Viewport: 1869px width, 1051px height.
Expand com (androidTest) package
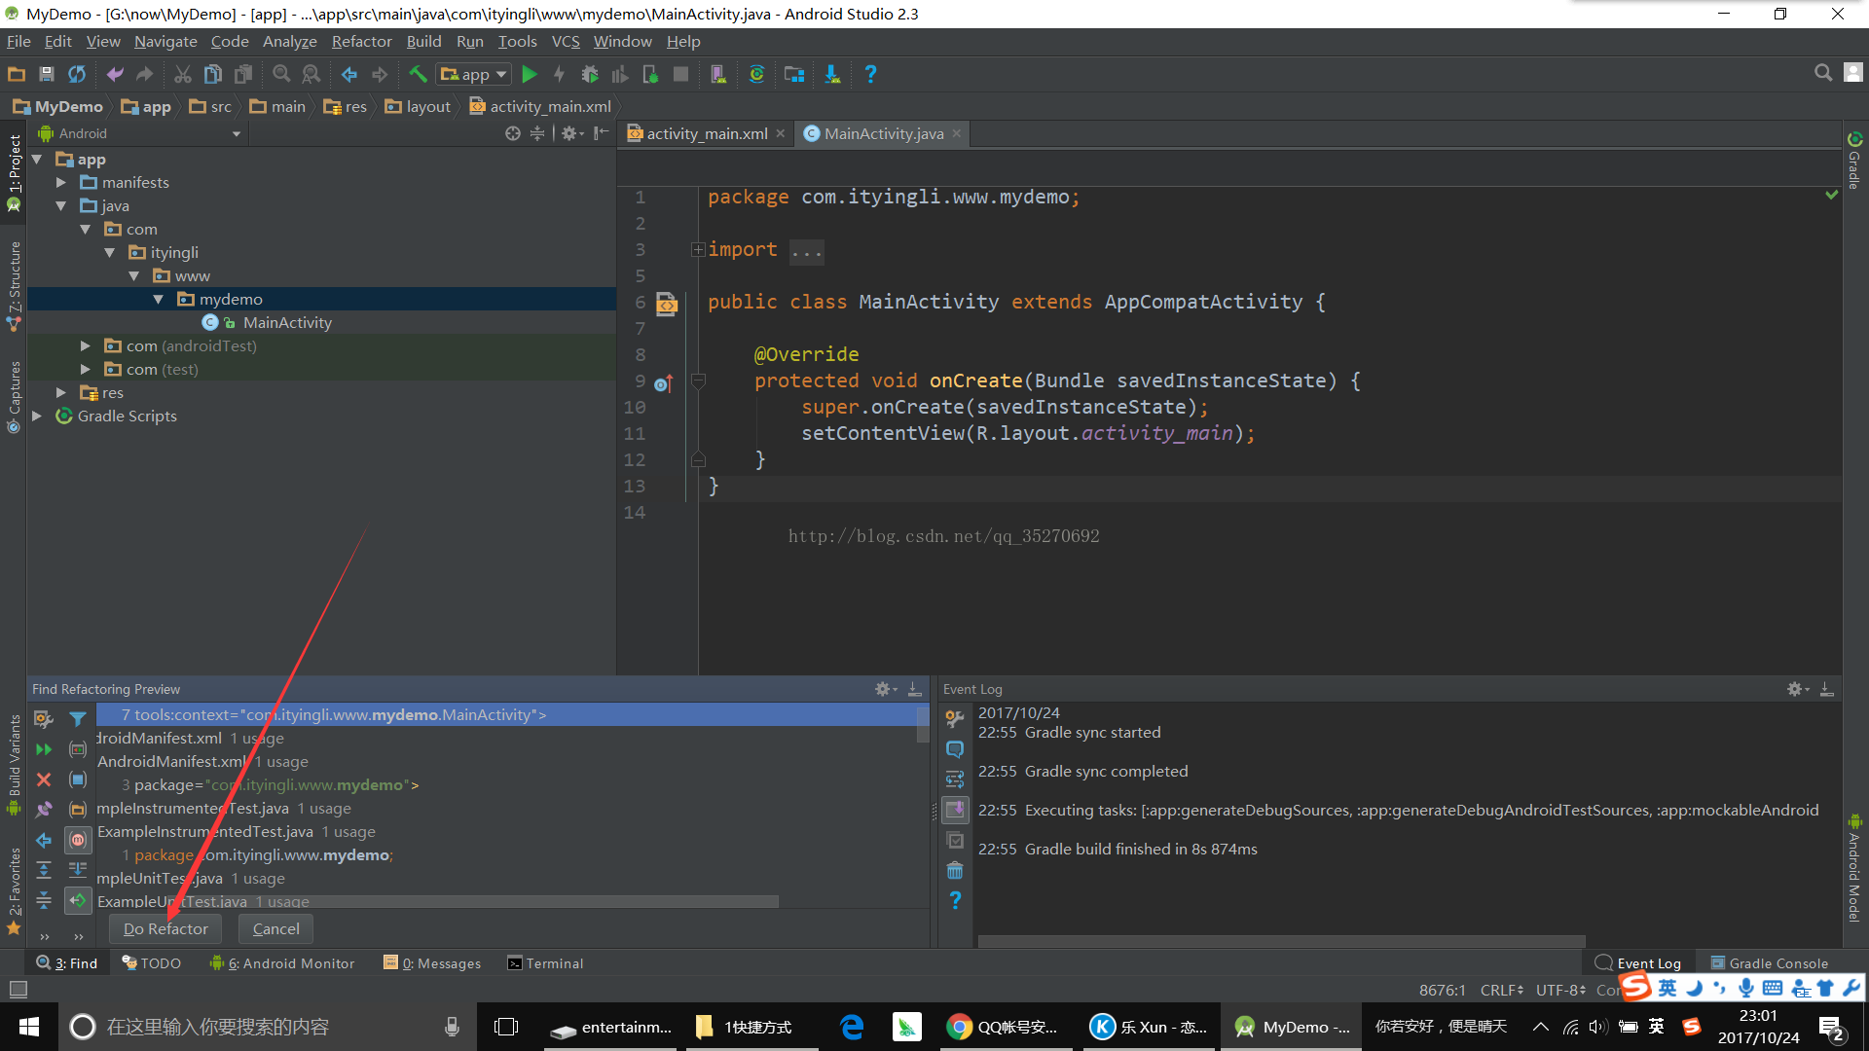[x=86, y=345]
